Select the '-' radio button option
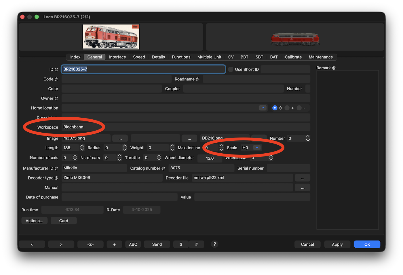The width and height of the screenshot is (403, 275). (x=299, y=108)
